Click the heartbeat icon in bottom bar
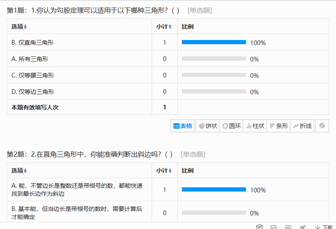The width and height of the screenshot is (336, 229). pyautogui.click(x=288, y=227)
